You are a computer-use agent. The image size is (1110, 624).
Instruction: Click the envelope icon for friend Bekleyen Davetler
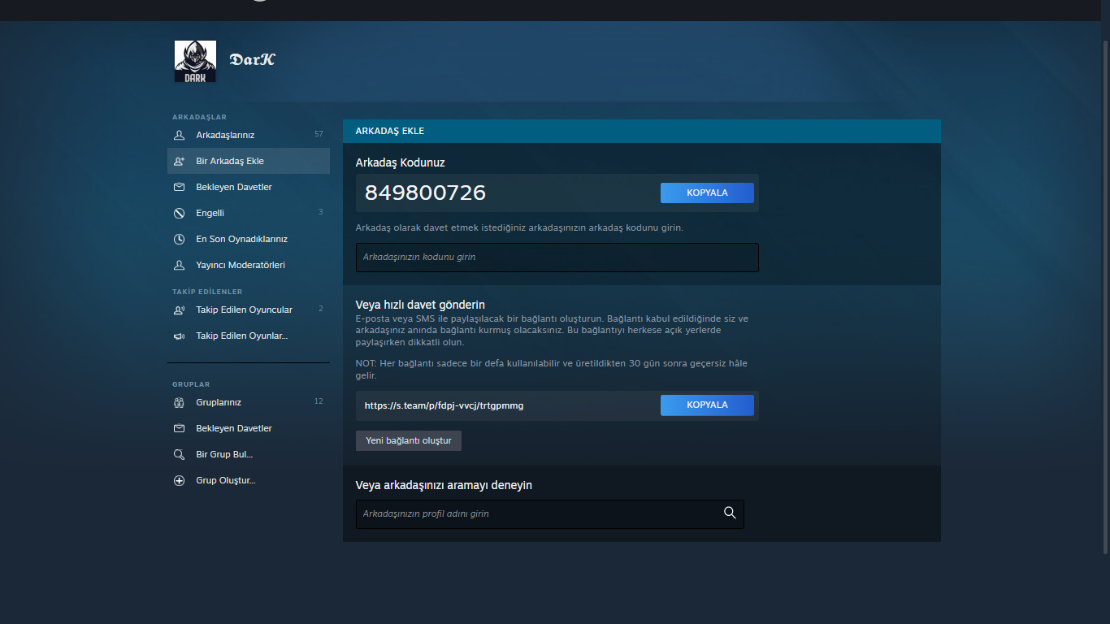[180, 187]
